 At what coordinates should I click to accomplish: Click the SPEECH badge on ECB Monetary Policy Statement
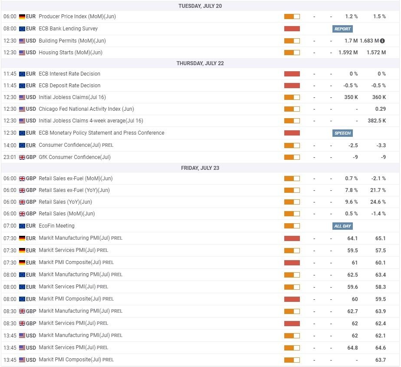342,133
